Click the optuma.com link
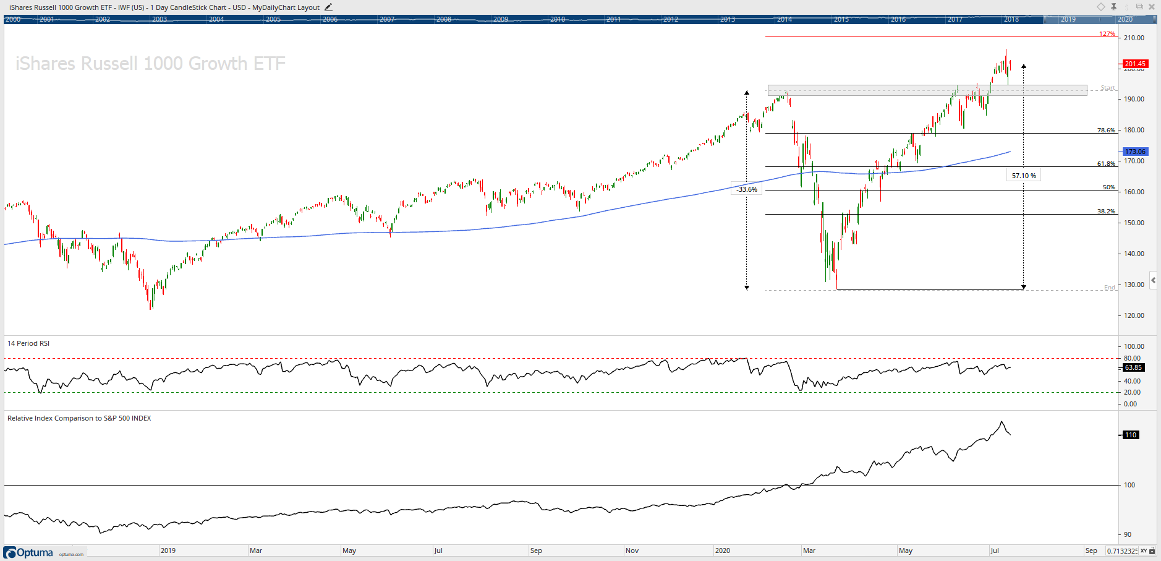The image size is (1161, 561). pos(71,554)
